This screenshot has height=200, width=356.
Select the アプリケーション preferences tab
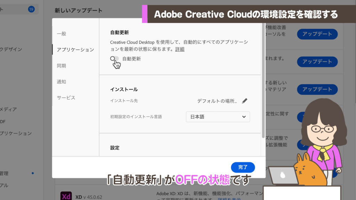(x=75, y=50)
